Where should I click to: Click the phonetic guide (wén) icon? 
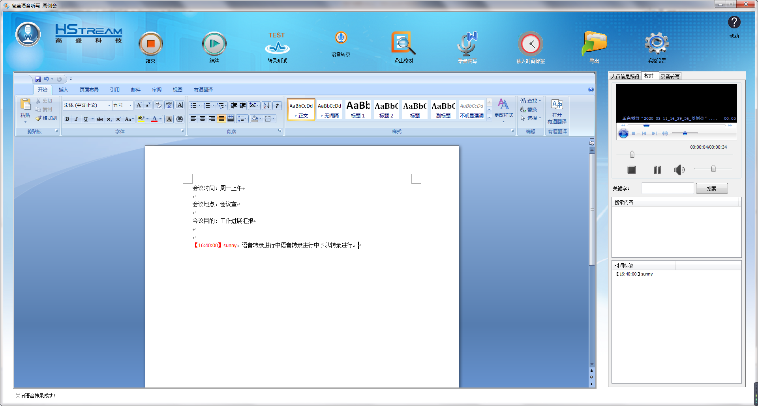click(x=169, y=105)
